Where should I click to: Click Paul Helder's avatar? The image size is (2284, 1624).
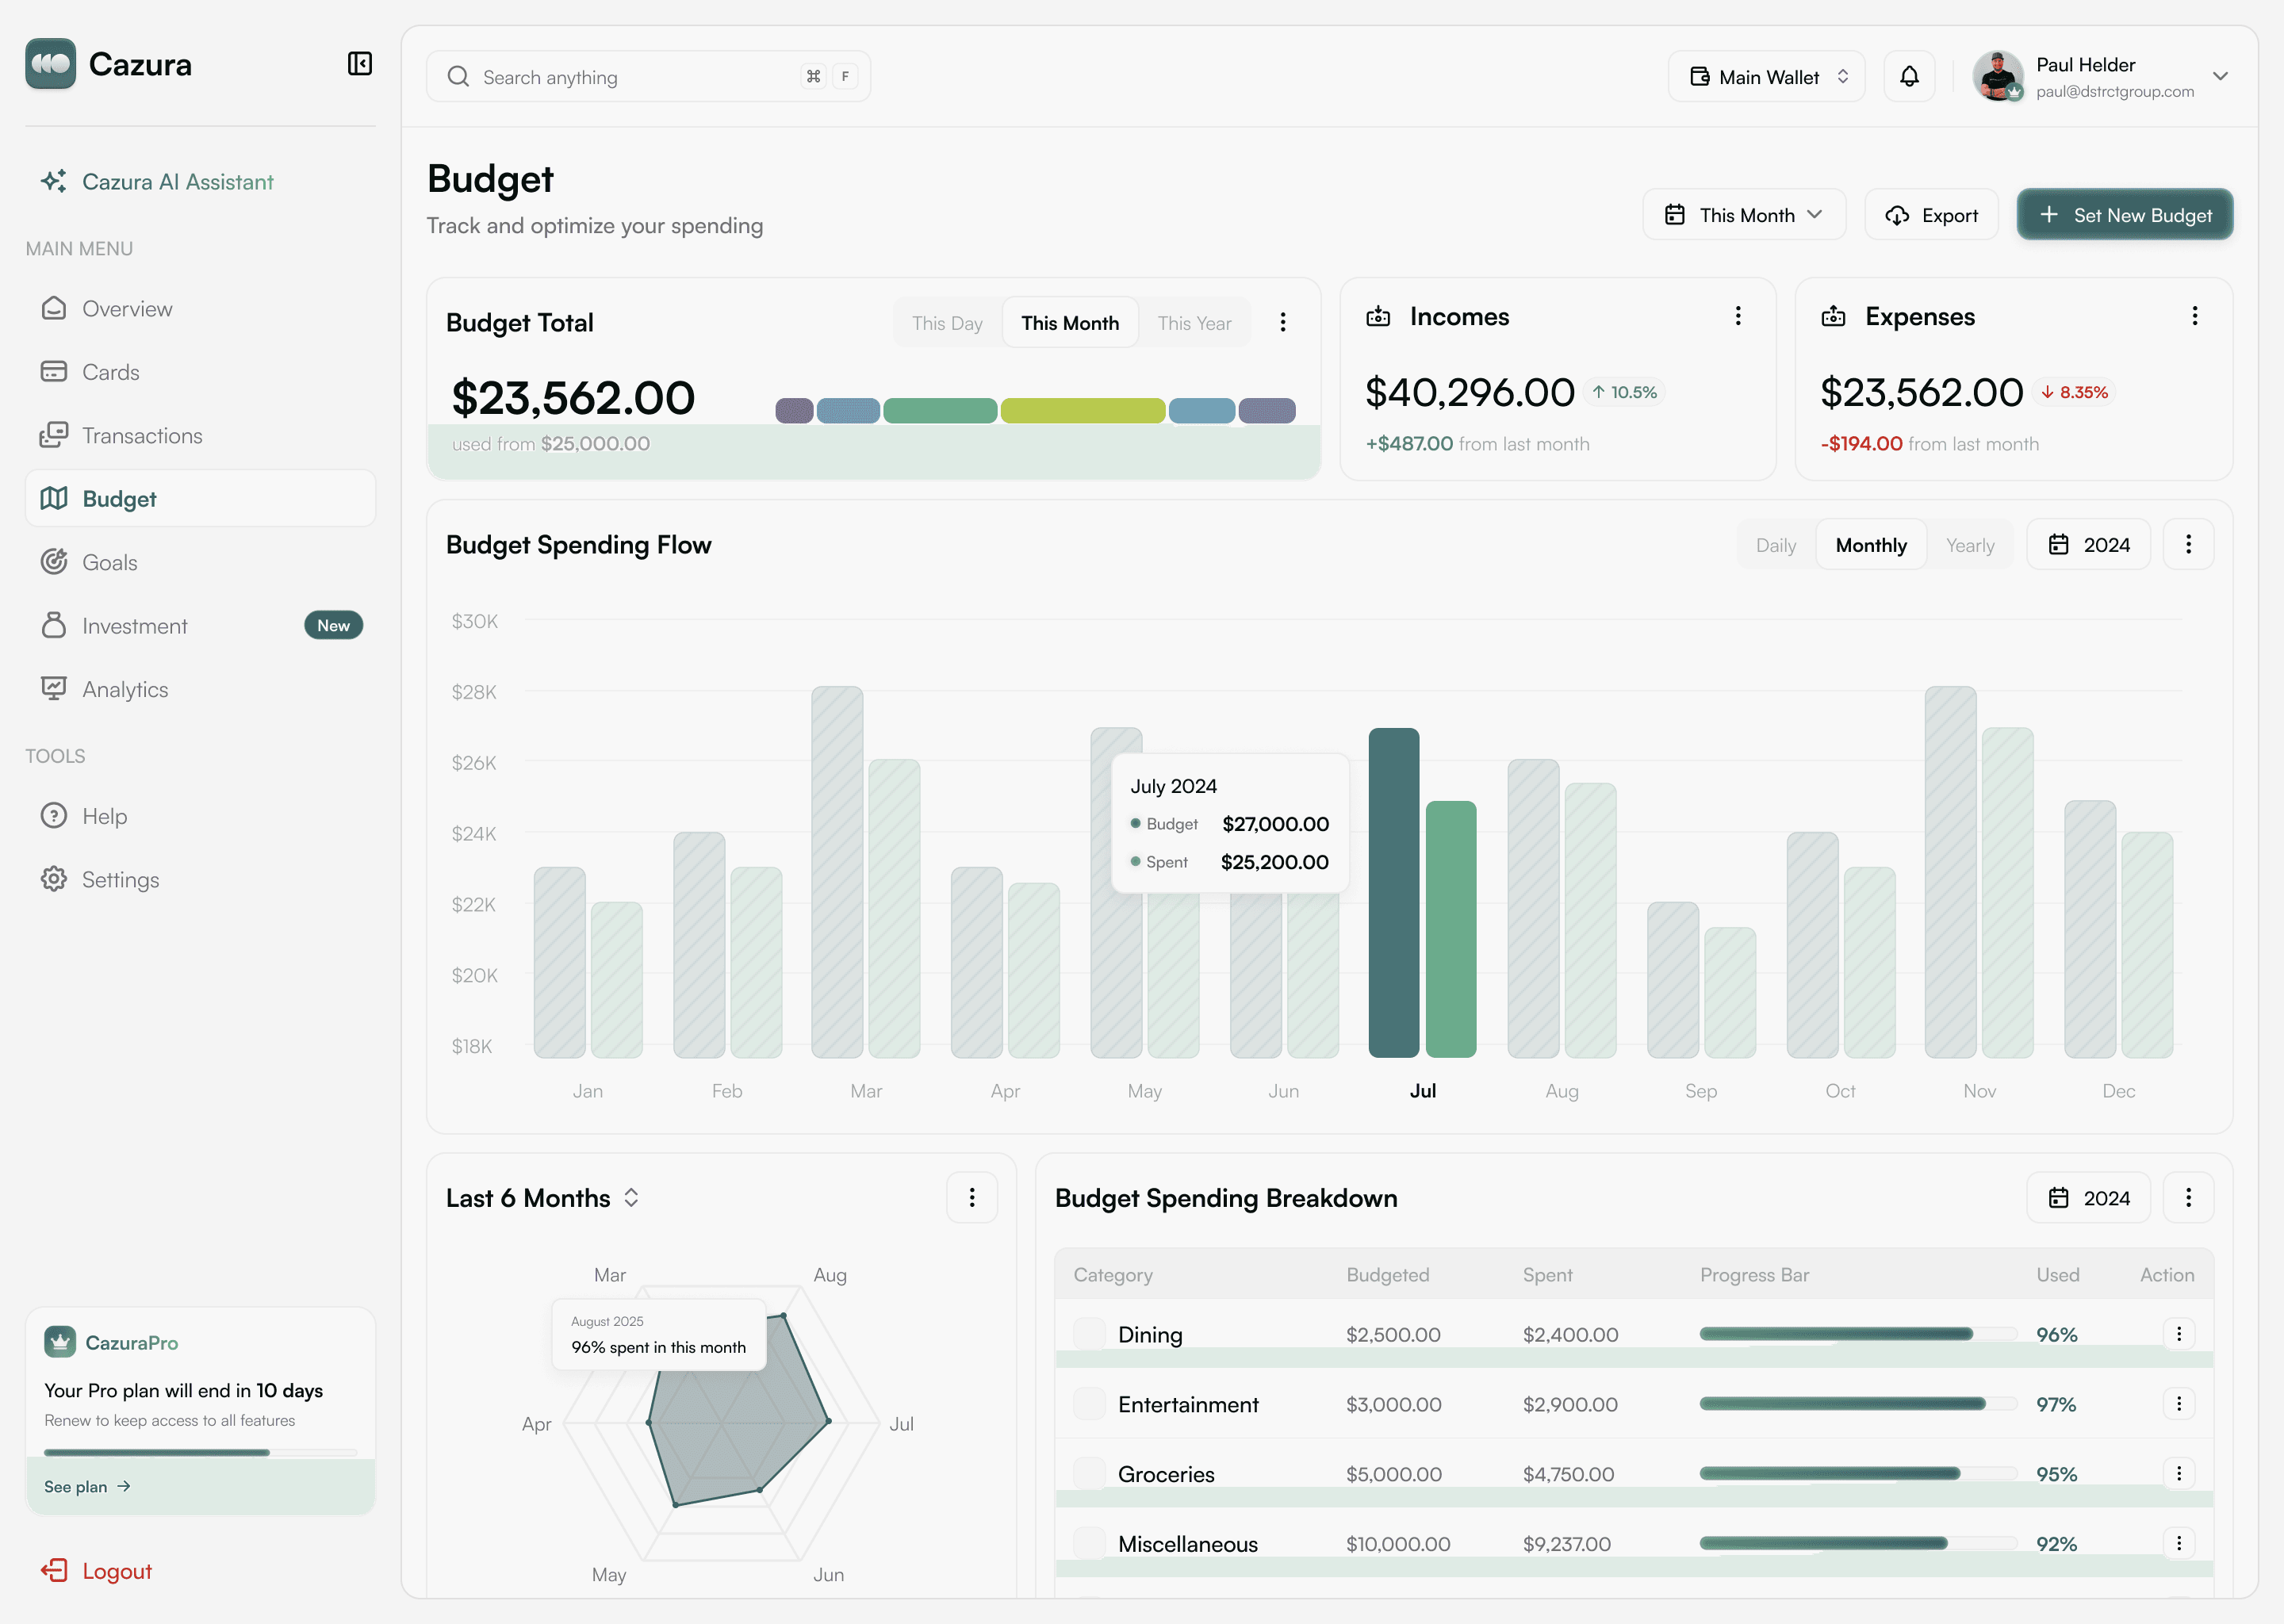(x=1998, y=76)
